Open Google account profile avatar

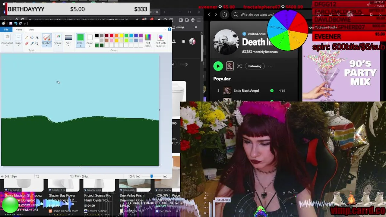tap(192, 42)
